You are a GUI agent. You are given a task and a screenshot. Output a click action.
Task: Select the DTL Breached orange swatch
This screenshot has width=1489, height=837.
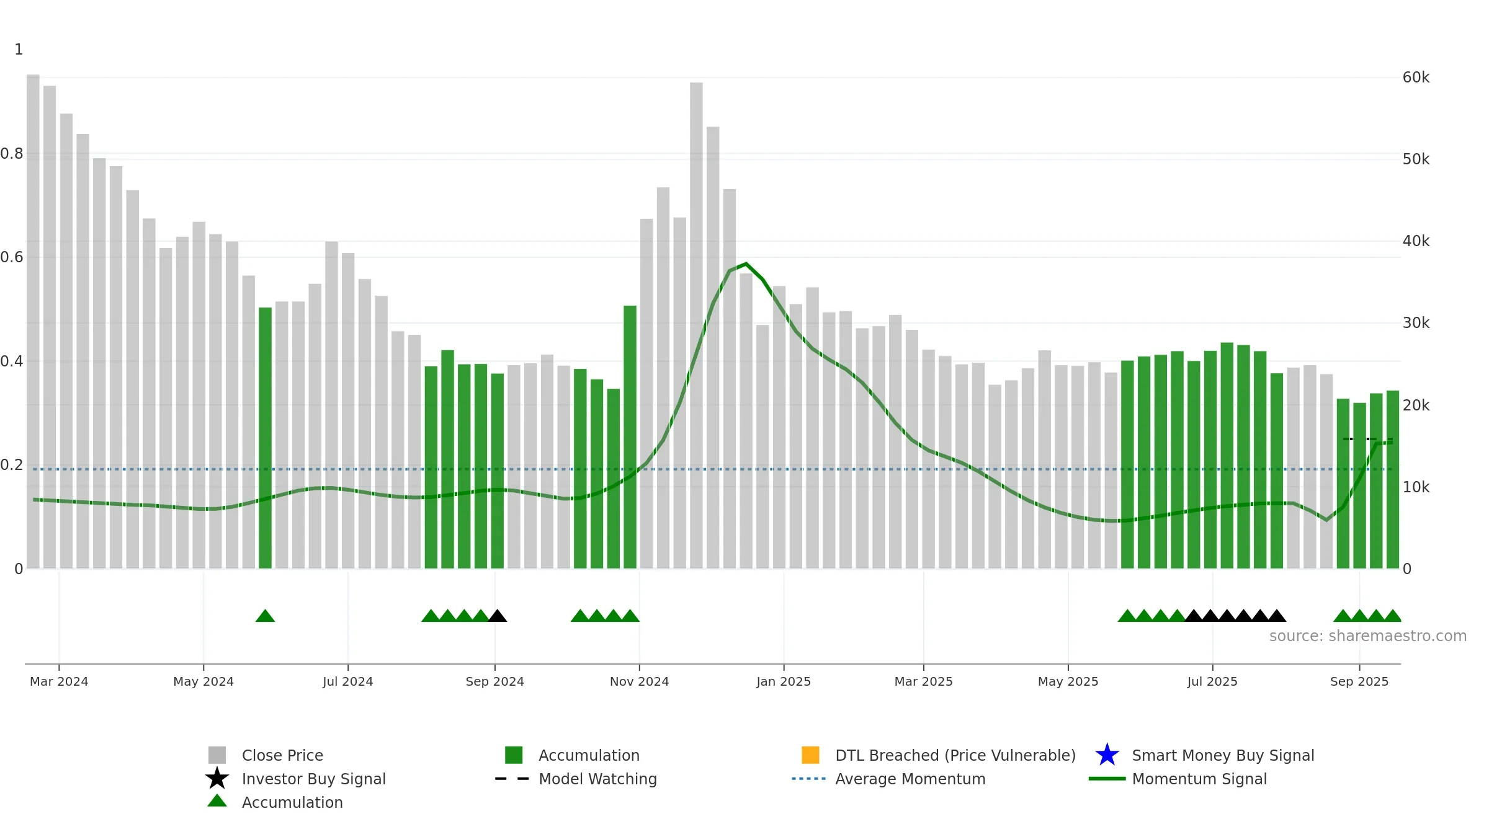click(x=810, y=755)
